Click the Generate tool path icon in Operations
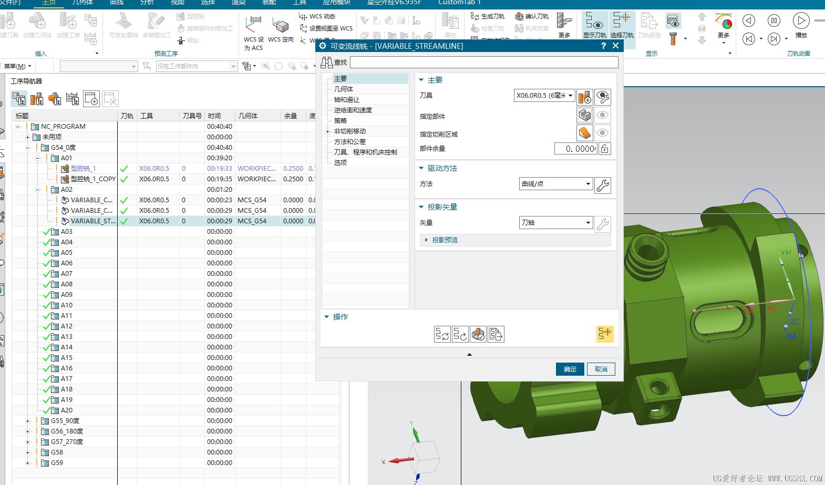 [442, 334]
